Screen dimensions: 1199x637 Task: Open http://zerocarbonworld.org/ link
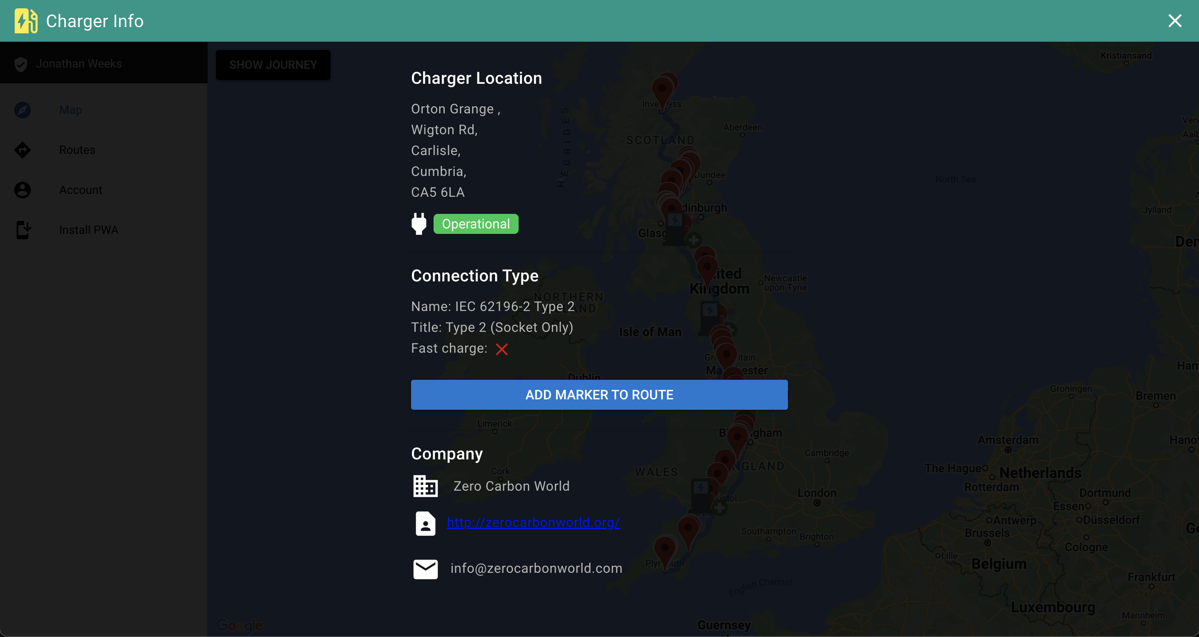coord(533,522)
